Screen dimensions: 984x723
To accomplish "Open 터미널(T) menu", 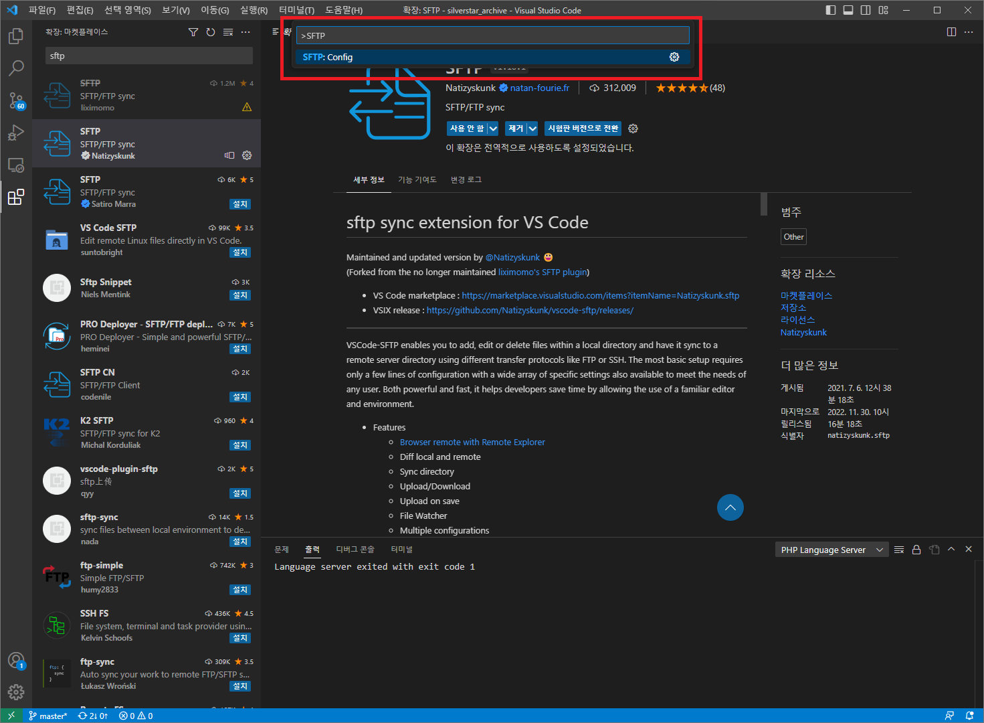I will pyautogui.click(x=296, y=10).
